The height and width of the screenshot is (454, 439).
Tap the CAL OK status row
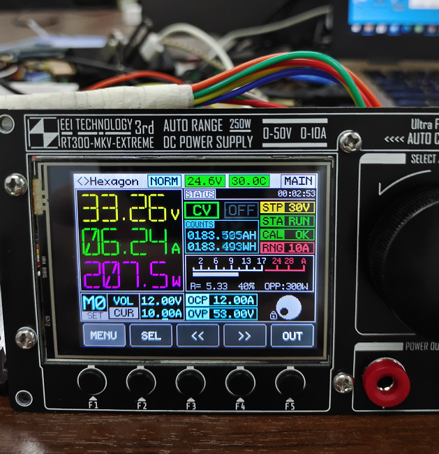tap(288, 235)
